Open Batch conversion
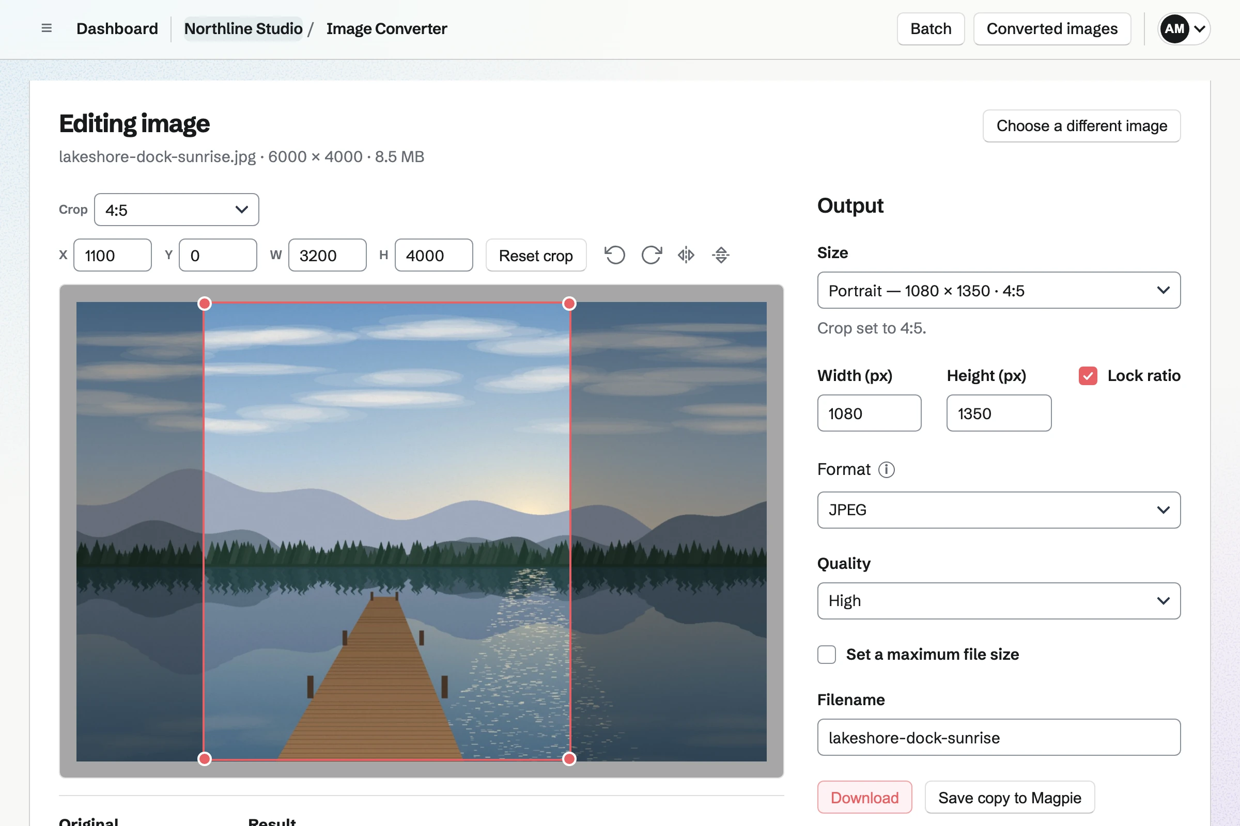Viewport: 1240px width, 826px height. click(931, 29)
